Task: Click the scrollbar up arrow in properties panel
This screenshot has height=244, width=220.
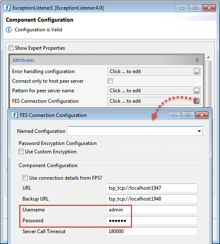Action: point(208,57)
